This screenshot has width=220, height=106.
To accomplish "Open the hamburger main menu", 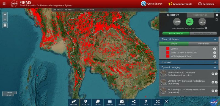I will (4, 4).
